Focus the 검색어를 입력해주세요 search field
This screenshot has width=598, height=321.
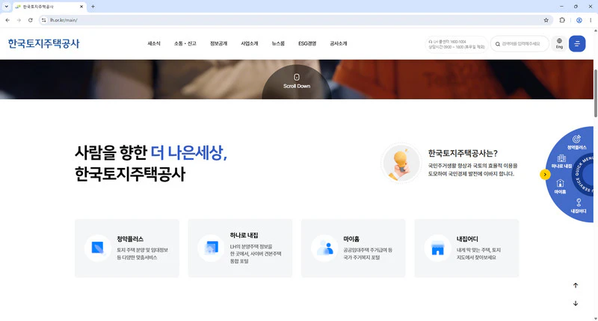[521, 44]
